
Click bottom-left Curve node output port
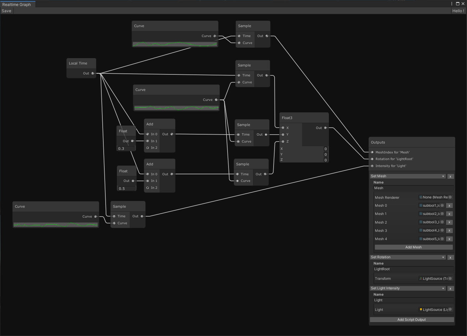95,217
